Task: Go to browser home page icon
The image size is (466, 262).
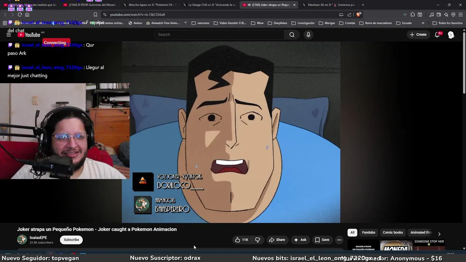Action: [x=27, y=15]
